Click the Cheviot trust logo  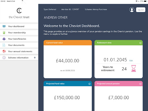pyautogui.click(x=19, y=13)
